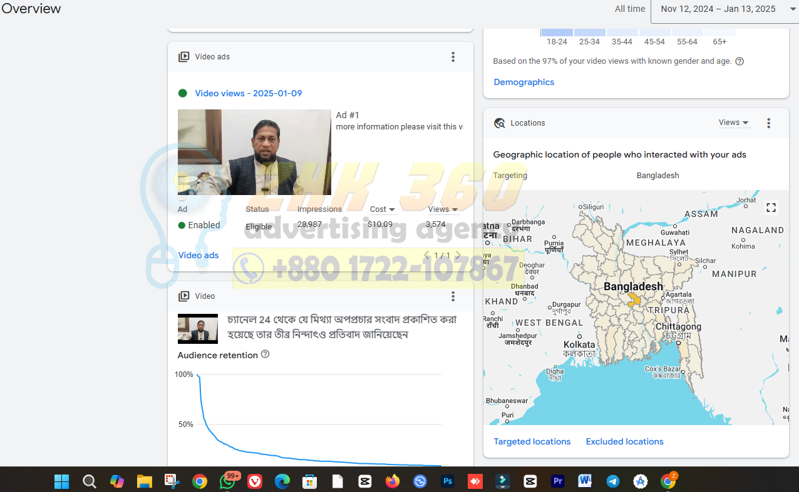The height and width of the screenshot is (492, 799).
Task: Open the blank document taskbar icon
Action: point(338,481)
